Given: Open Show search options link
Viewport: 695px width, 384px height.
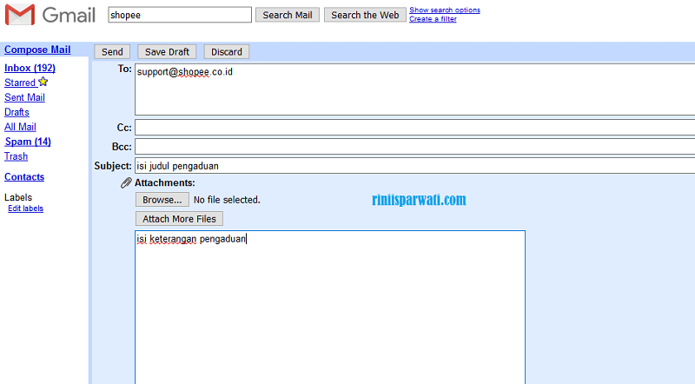Looking at the screenshot, I should pyautogui.click(x=445, y=10).
